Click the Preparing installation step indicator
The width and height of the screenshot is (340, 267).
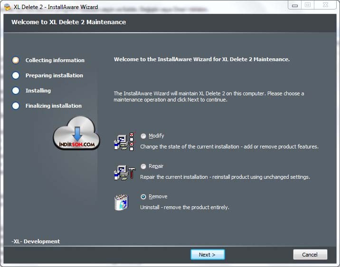coord(16,75)
